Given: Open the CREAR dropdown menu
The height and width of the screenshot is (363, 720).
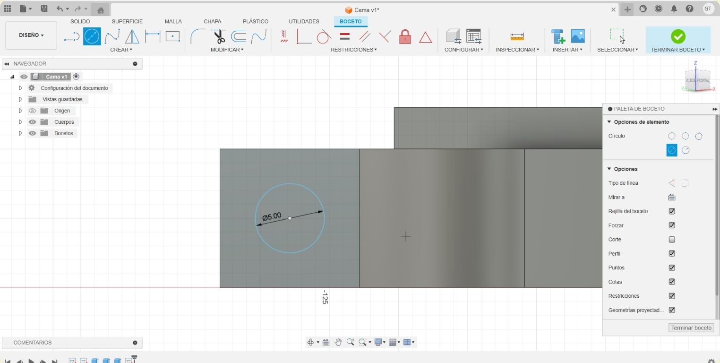Looking at the screenshot, I should coord(121,50).
